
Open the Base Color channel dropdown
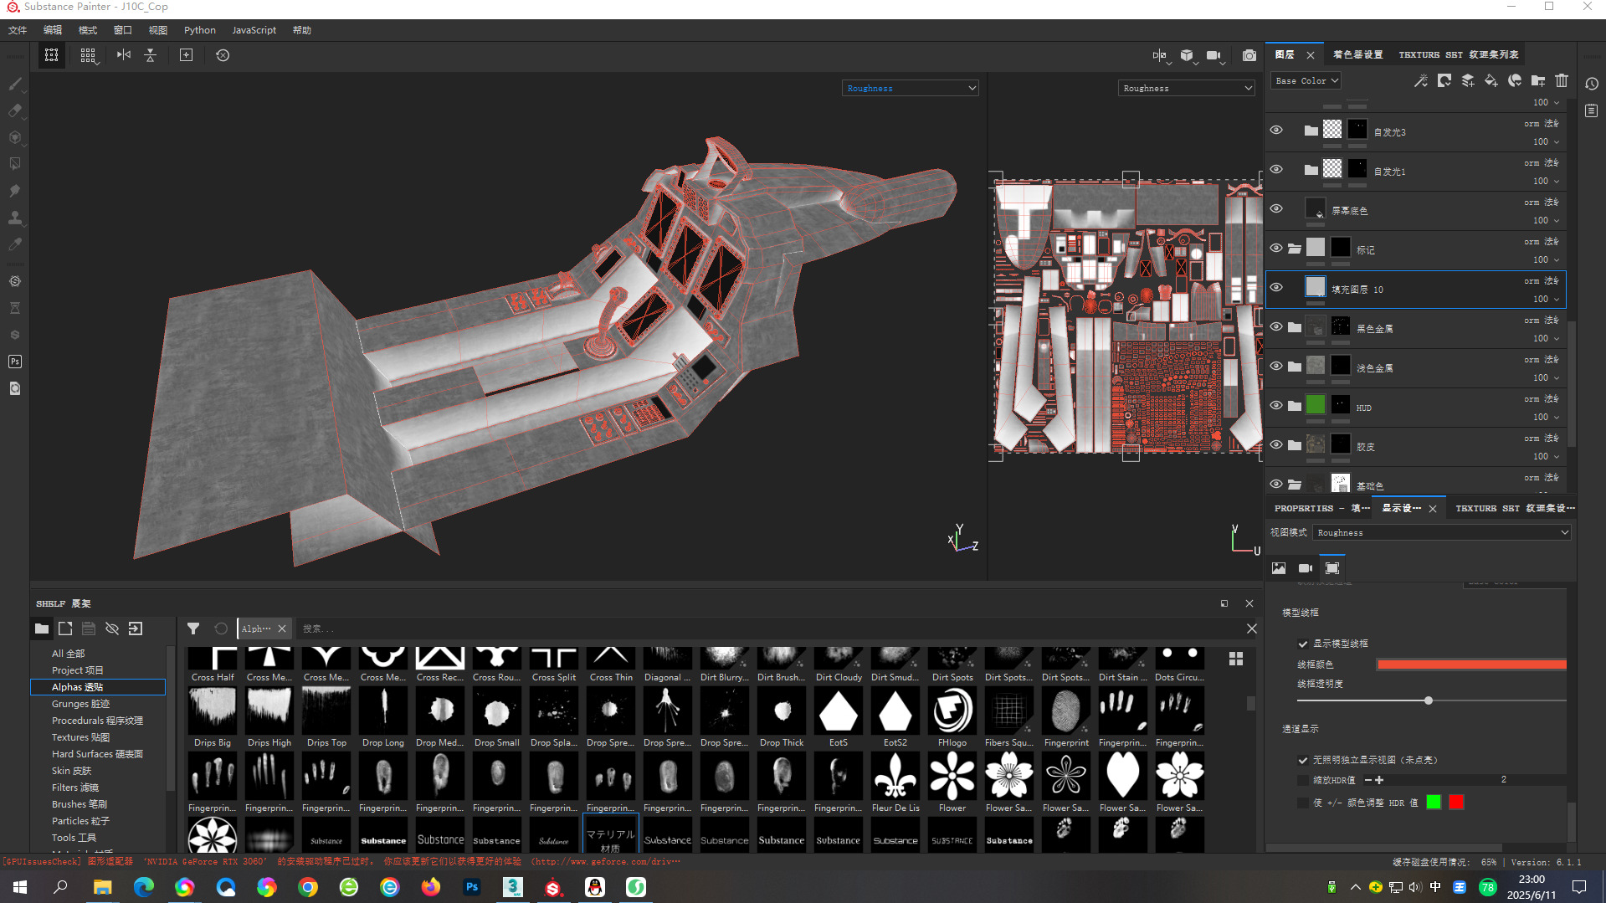pos(1306,81)
